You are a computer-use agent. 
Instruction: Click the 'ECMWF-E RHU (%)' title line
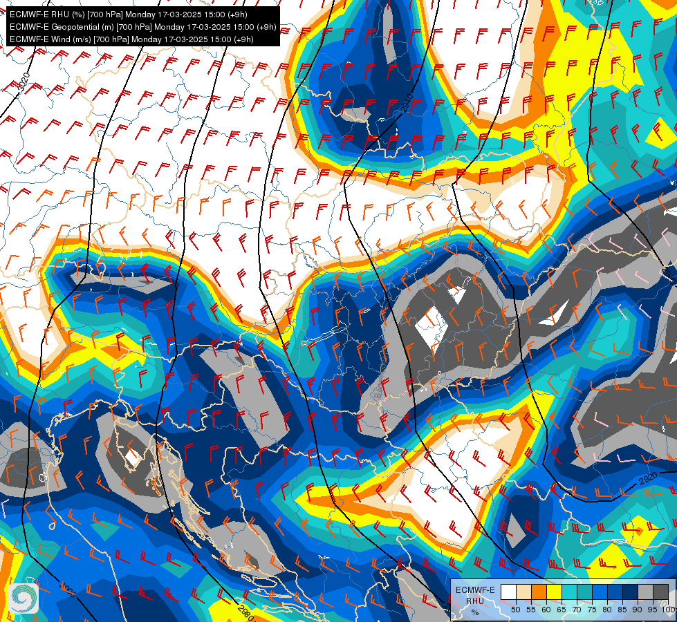tap(128, 15)
